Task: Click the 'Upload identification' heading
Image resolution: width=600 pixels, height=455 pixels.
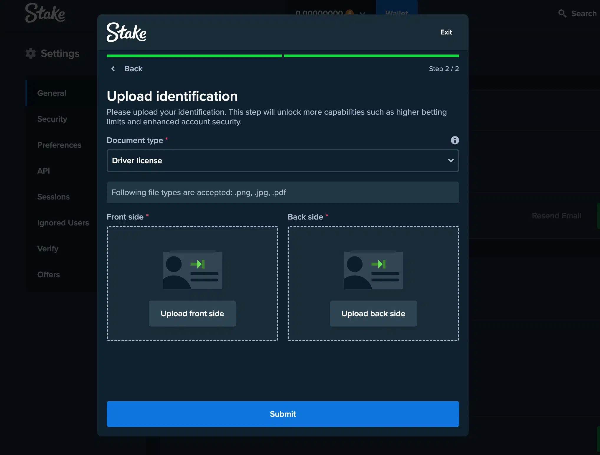Action: tap(172, 96)
